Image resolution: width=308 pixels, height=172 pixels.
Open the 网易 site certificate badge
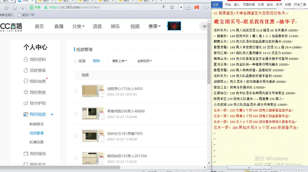(x=35, y=7)
